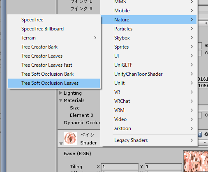Click the Tiling Y value field

tap(163, 167)
